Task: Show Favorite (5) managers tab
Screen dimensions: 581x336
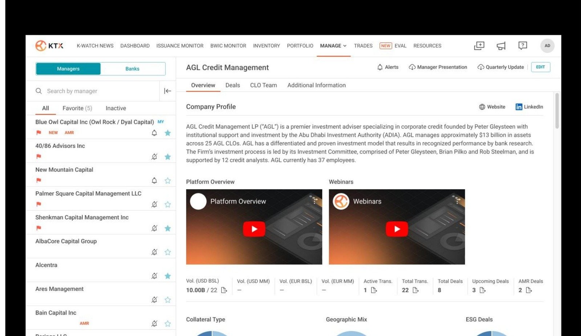Action: tap(77, 108)
